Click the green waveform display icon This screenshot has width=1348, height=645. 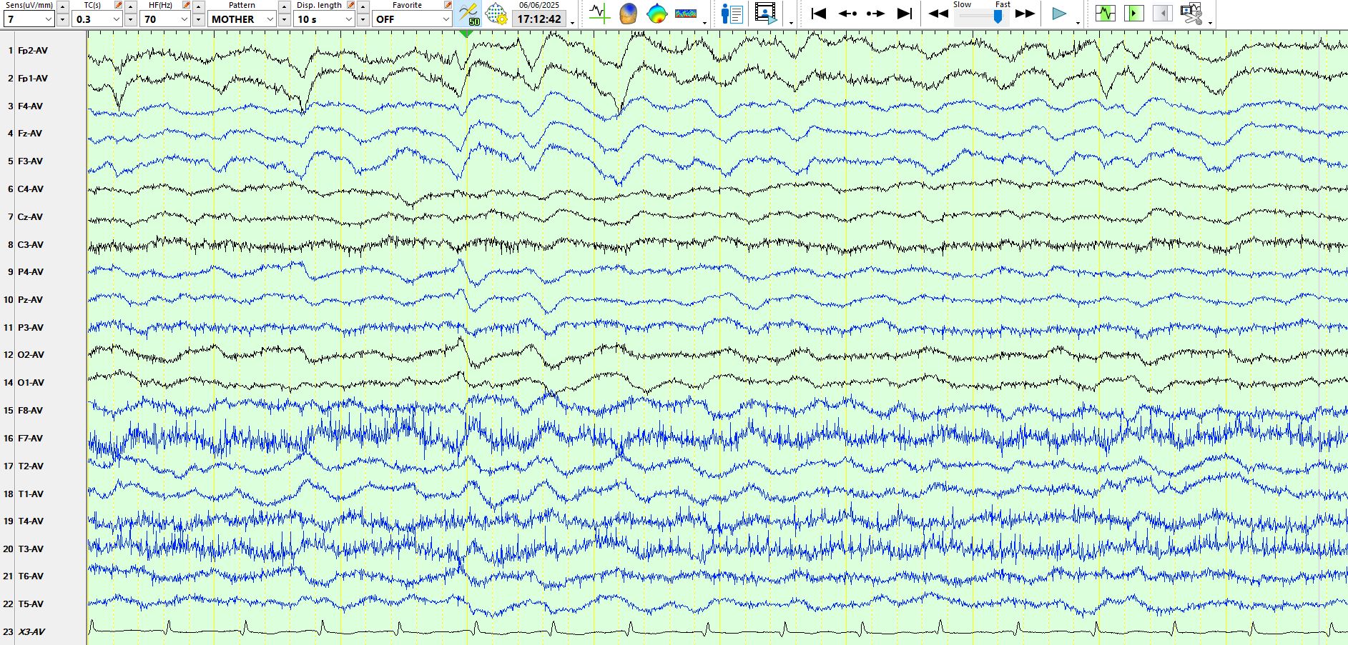1105,14
